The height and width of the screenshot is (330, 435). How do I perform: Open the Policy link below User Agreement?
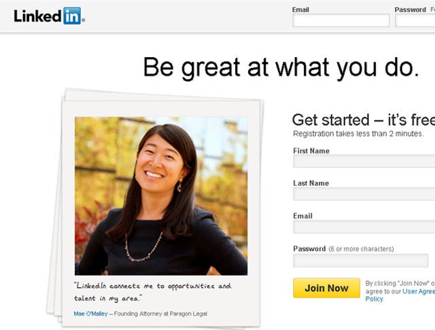[x=374, y=299]
